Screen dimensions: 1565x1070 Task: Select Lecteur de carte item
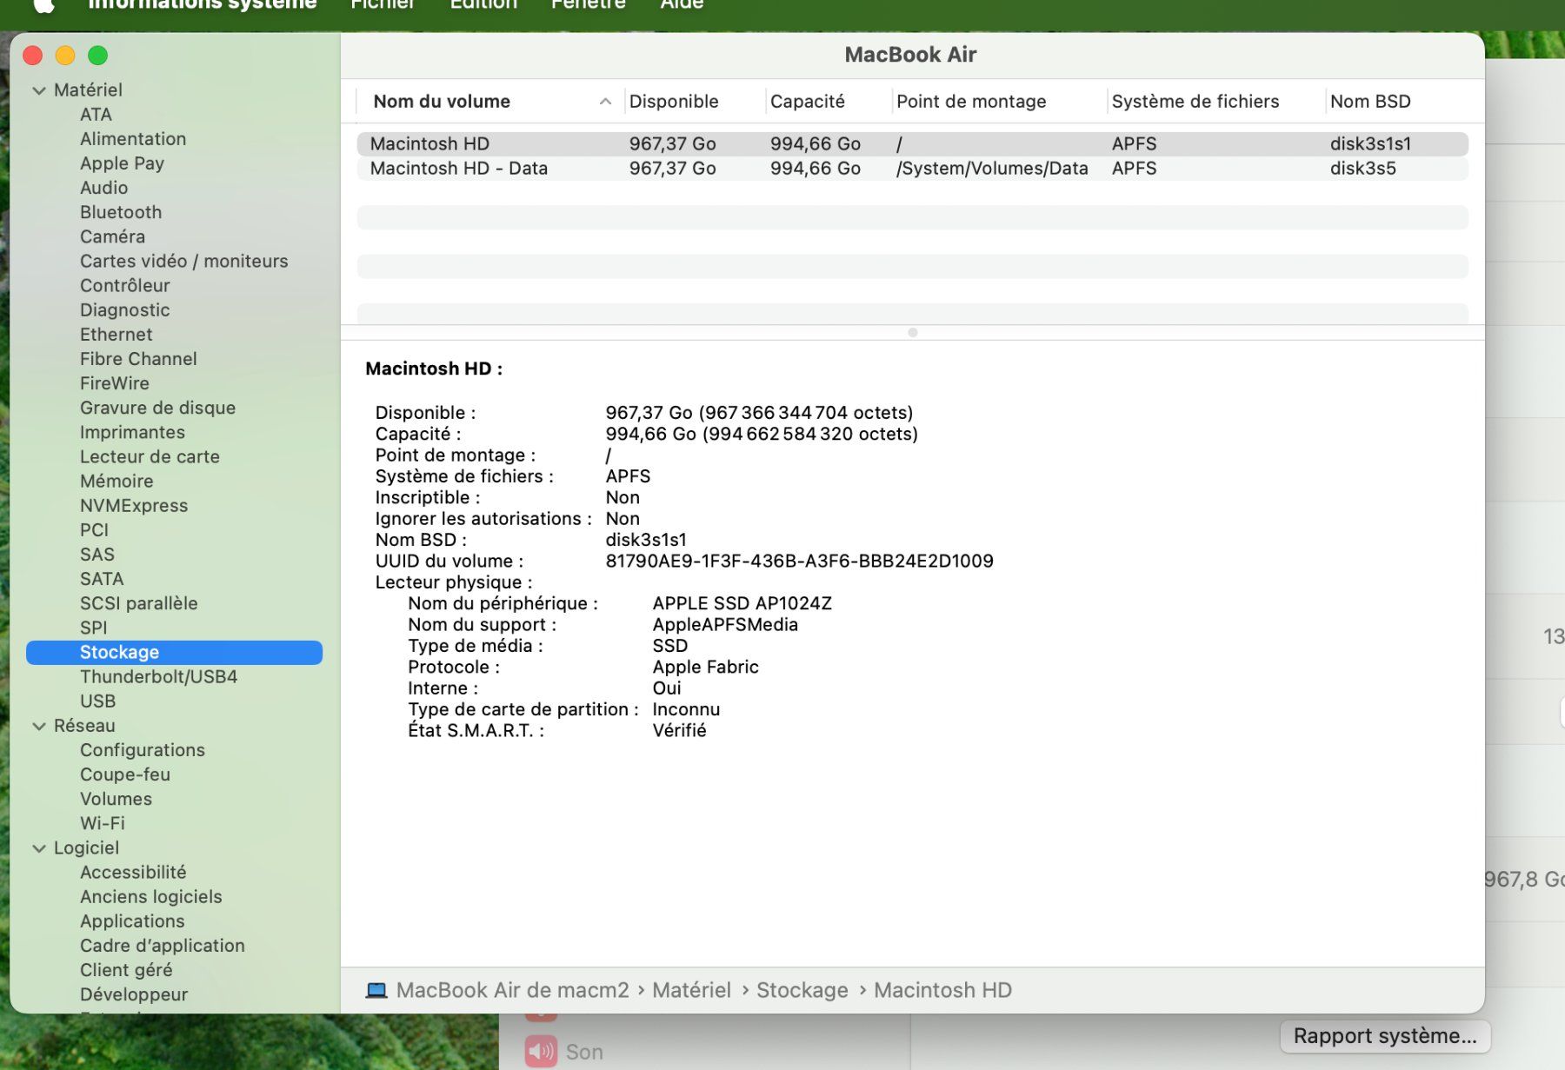coord(150,456)
